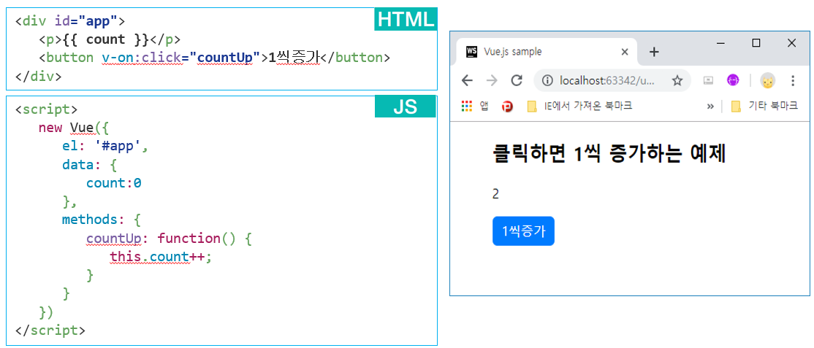Click the browser forward arrow
This screenshot has height=348, width=814.
coord(492,80)
